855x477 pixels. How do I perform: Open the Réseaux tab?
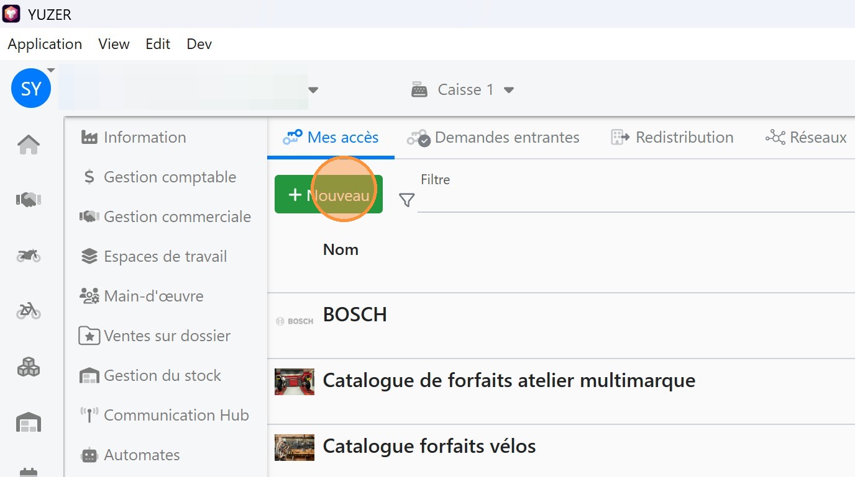pyautogui.click(x=806, y=137)
